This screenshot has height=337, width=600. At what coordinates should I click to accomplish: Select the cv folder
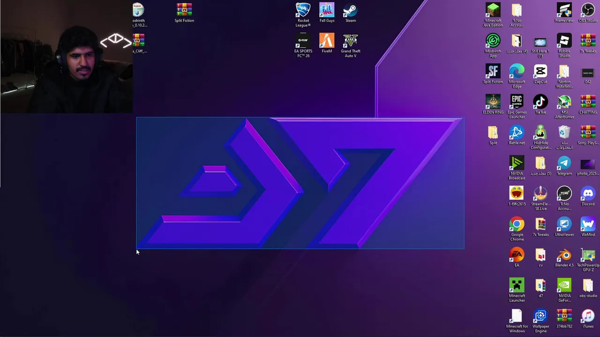pyautogui.click(x=540, y=257)
